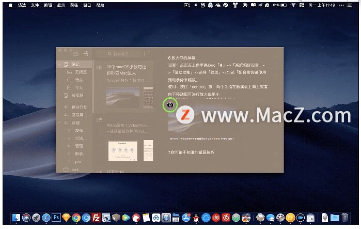361x229 pixels.
Task: Click the VideoProc screenshot thumbnail in second note
Action: 123,151
